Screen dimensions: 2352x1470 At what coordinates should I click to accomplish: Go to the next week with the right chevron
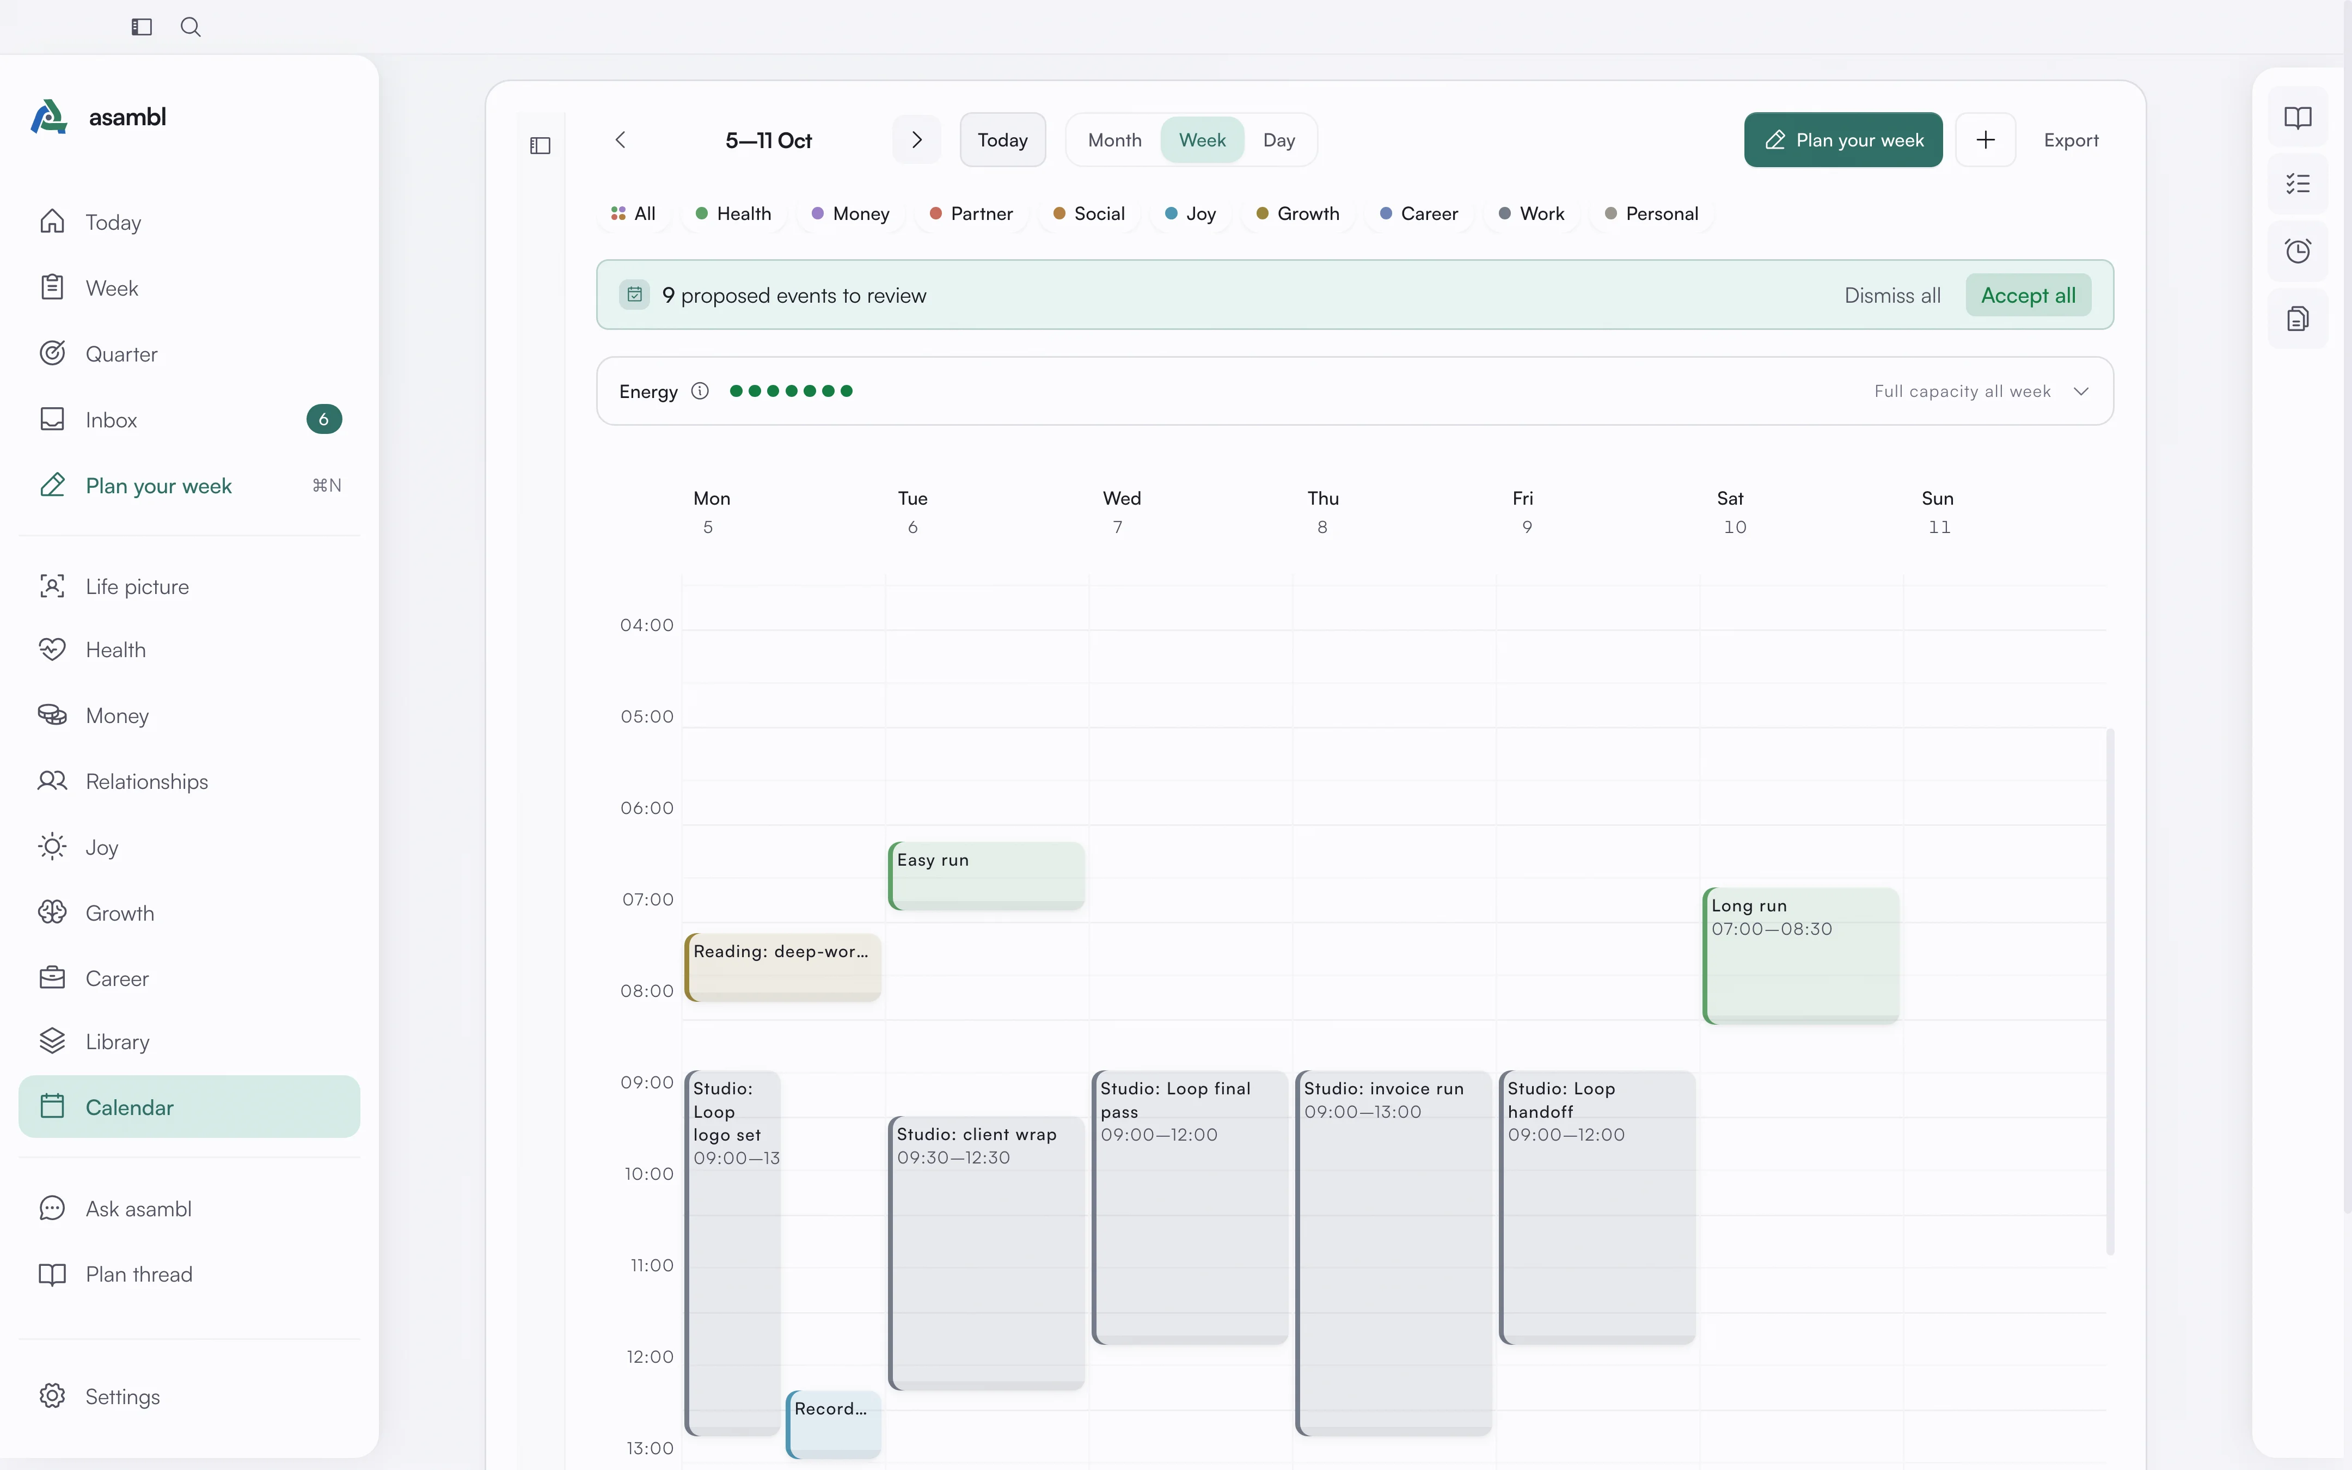916,140
